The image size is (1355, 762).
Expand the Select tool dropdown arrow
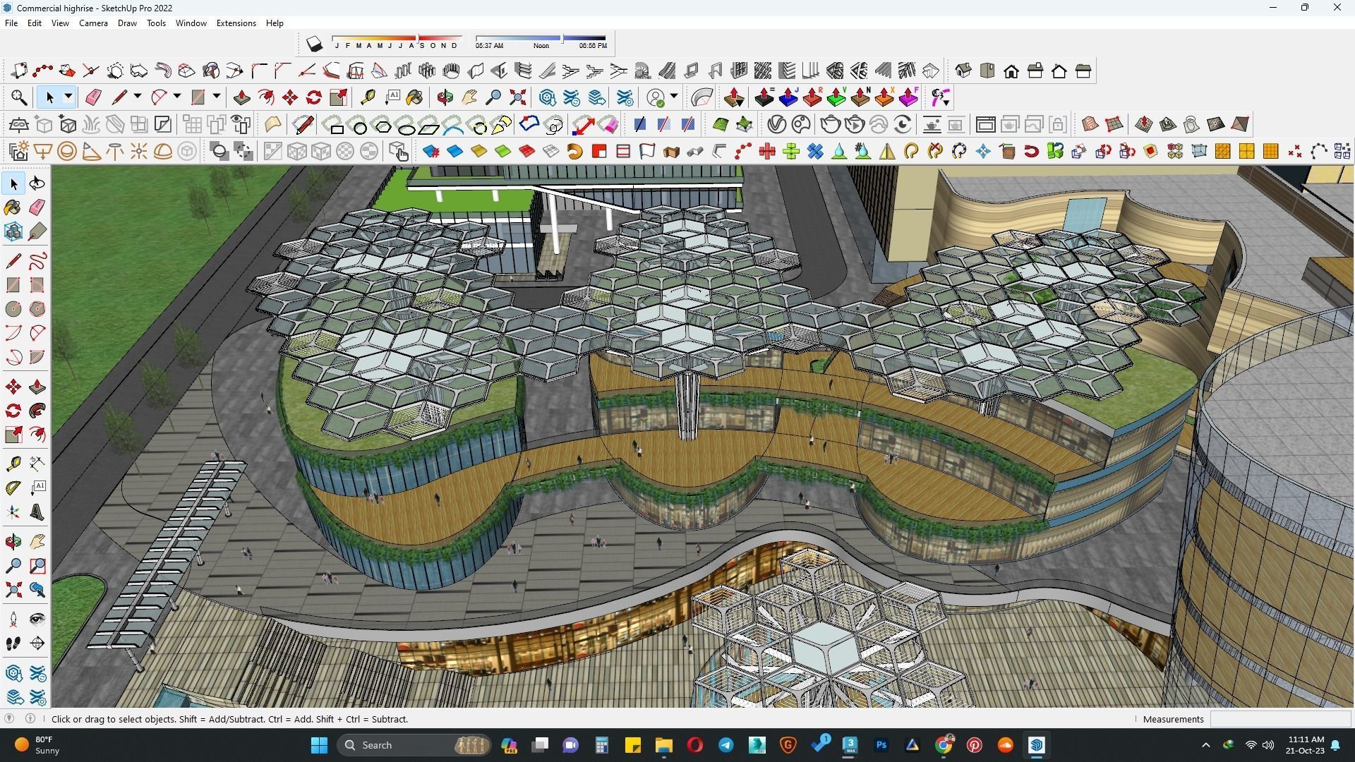[x=68, y=97]
